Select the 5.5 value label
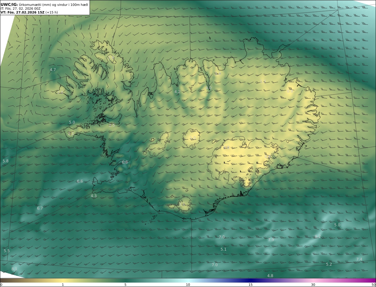 tap(7, 251)
